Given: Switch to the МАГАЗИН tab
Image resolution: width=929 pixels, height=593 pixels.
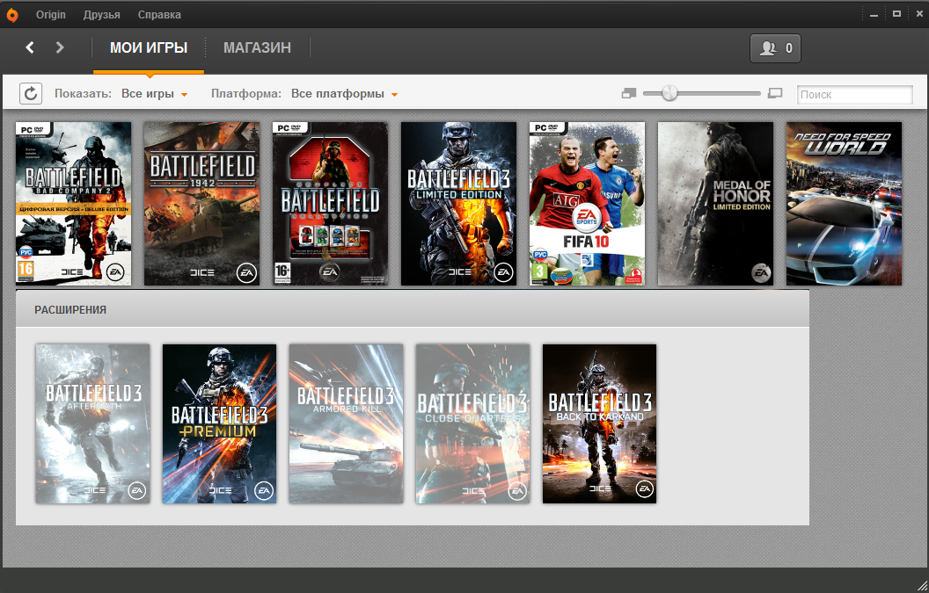Looking at the screenshot, I should 257,48.
